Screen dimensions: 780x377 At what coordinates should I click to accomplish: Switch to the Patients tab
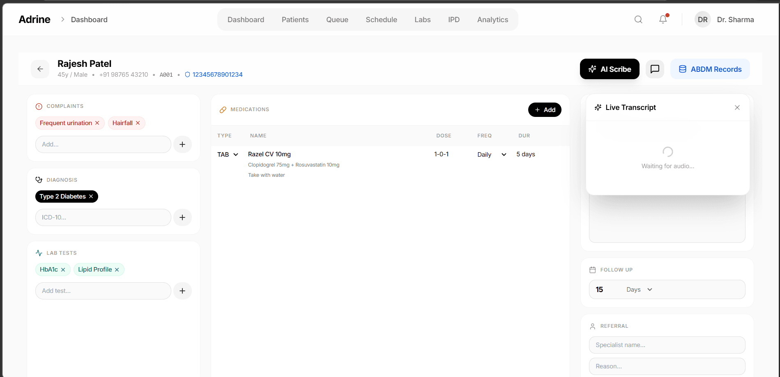pyautogui.click(x=295, y=19)
